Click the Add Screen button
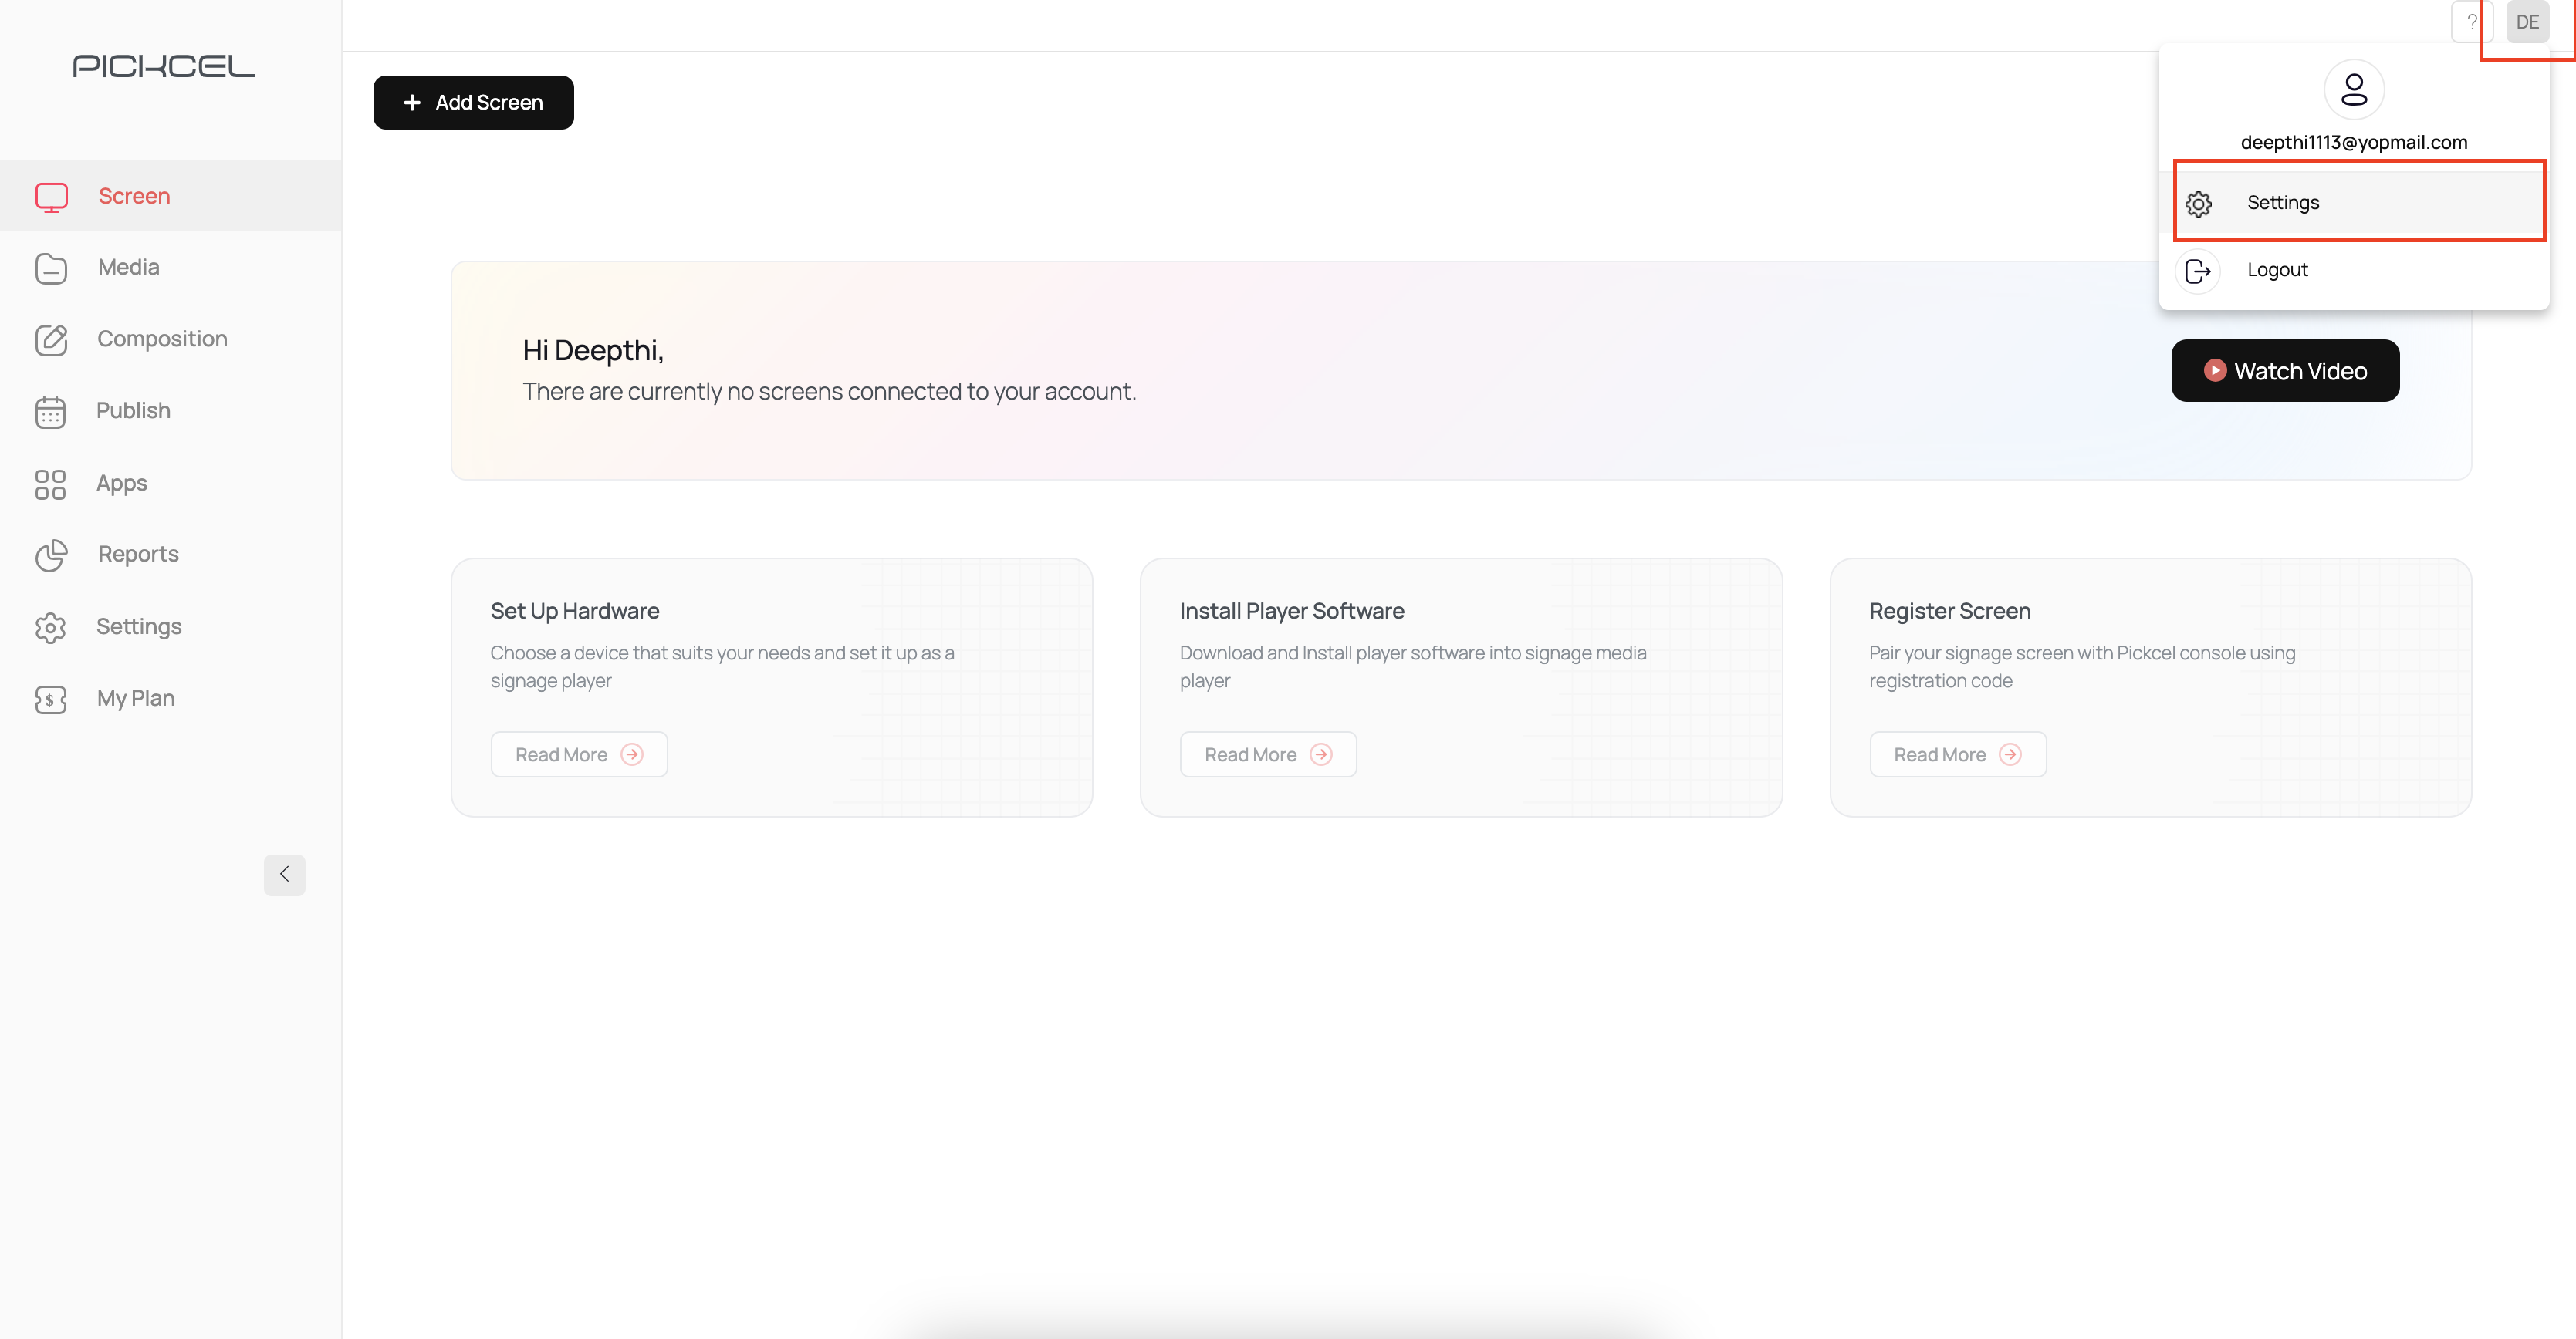Viewport: 2576px width, 1339px height. pyautogui.click(x=473, y=103)
